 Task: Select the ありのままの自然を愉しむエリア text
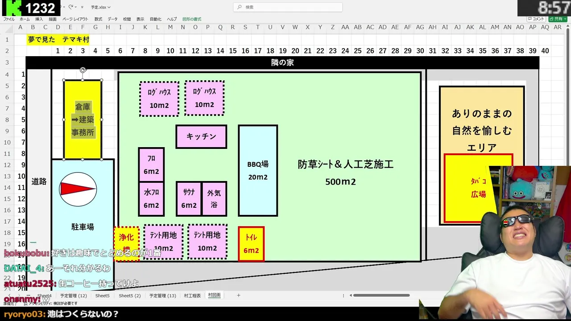tap(482, 130)
